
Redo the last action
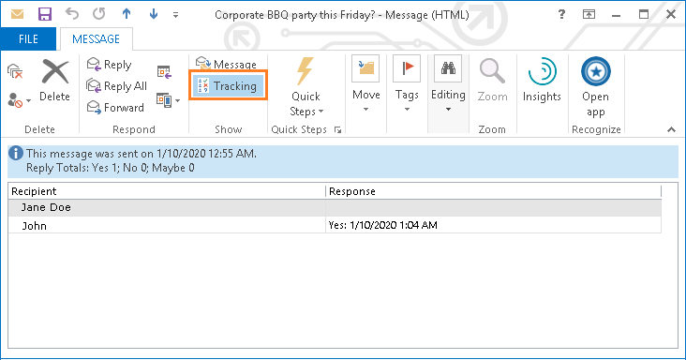pyautogui.click(x=99, y=14)
